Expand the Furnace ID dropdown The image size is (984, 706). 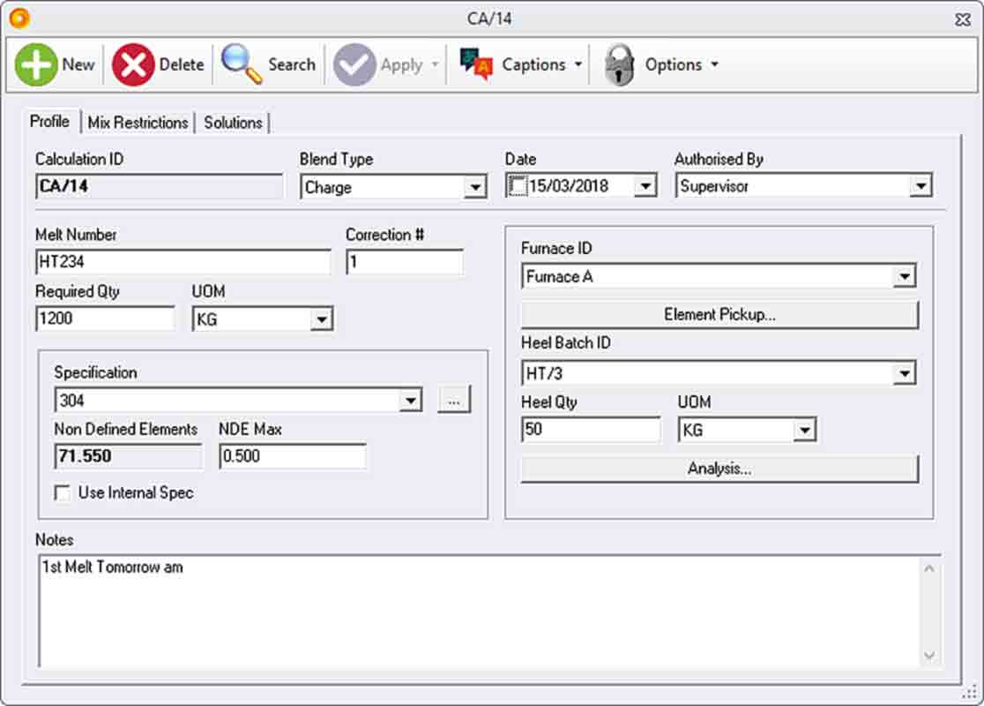click(x=904, y=275)
